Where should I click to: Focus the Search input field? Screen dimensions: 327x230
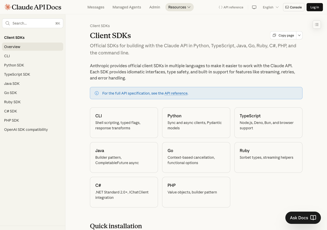[x=33, y=23]
